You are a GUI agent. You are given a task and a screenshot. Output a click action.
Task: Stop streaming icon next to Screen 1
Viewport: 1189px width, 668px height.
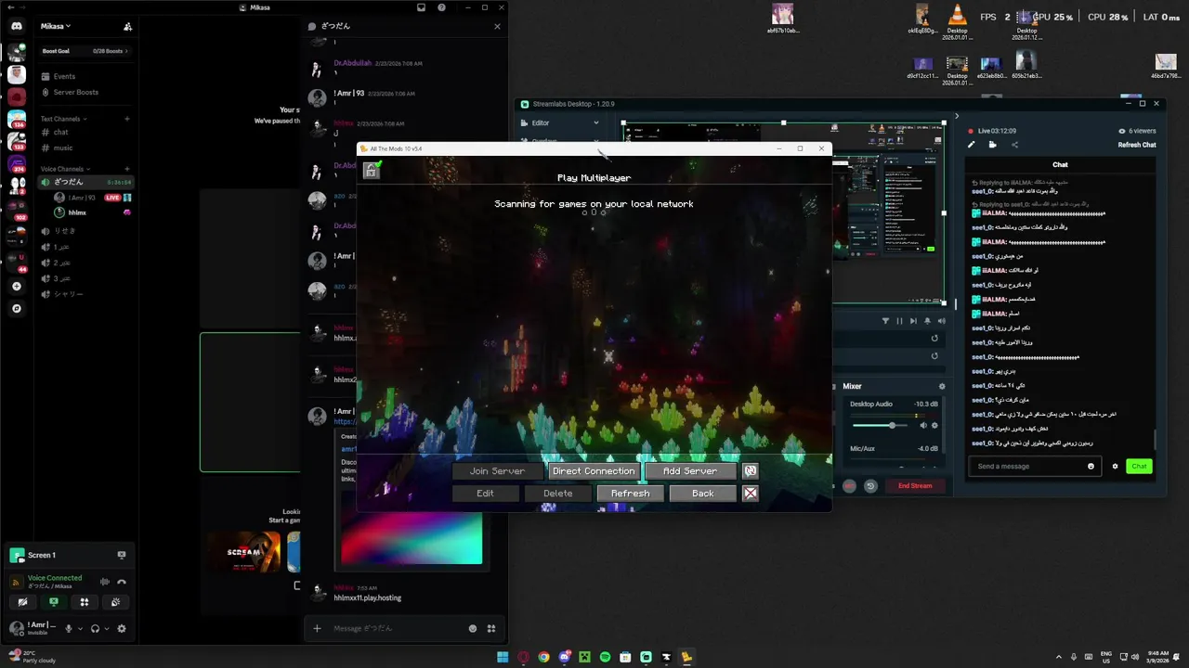pos(122,555)
